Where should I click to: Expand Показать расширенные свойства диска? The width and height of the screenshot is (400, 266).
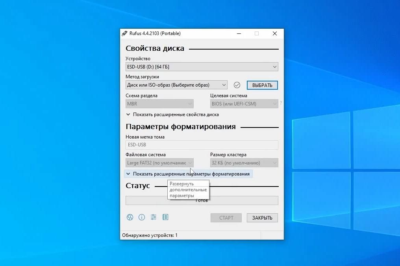pos(172,115)
